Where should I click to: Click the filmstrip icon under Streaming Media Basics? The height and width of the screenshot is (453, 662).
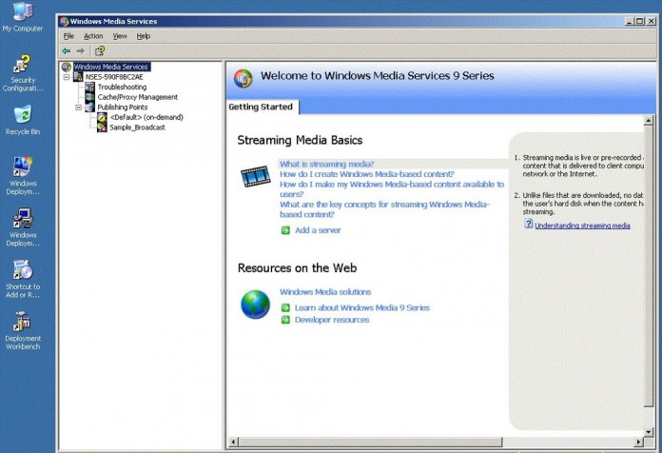256,176
